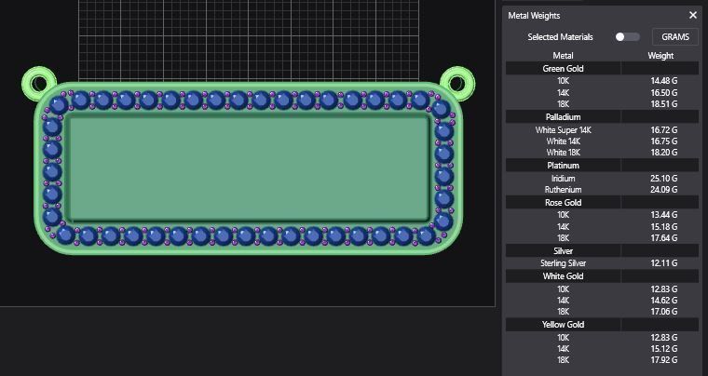Click the Rose Gold category row
The height and width of the screenshot is (376, 708).
(603, 203)
